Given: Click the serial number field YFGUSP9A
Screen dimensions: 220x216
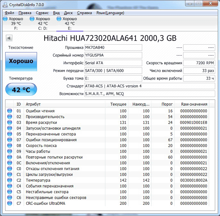Looking at the screenshot, I should (113, 55).
